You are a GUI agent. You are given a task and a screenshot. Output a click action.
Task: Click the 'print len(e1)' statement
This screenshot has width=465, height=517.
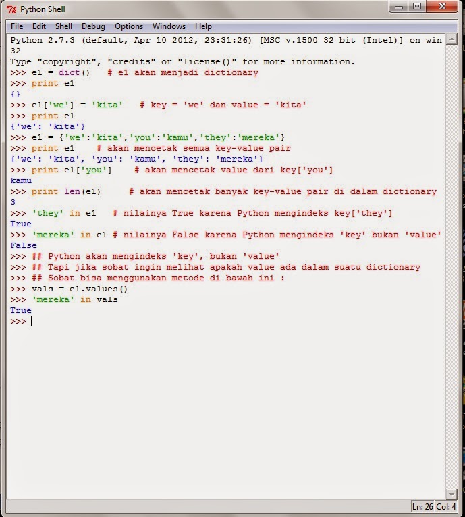(66, 191)
